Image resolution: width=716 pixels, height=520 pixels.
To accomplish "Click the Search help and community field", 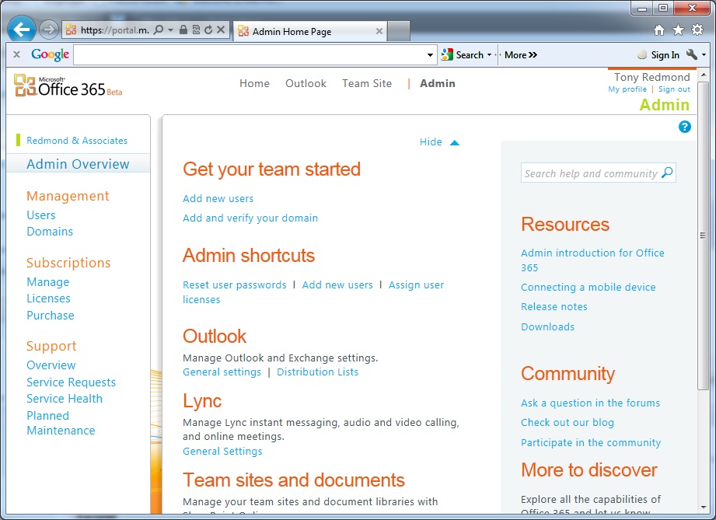I will 590,174.
